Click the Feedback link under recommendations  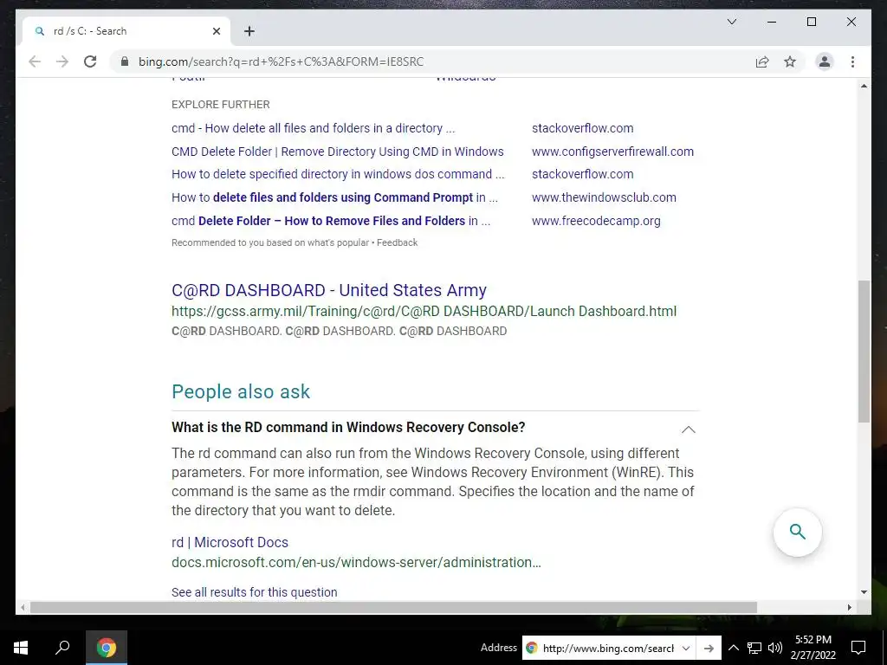click(397, 242)
